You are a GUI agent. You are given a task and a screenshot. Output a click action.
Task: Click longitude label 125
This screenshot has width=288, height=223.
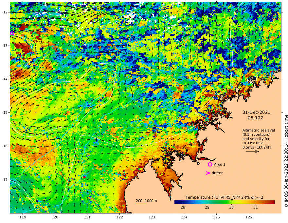pos(216,217)
